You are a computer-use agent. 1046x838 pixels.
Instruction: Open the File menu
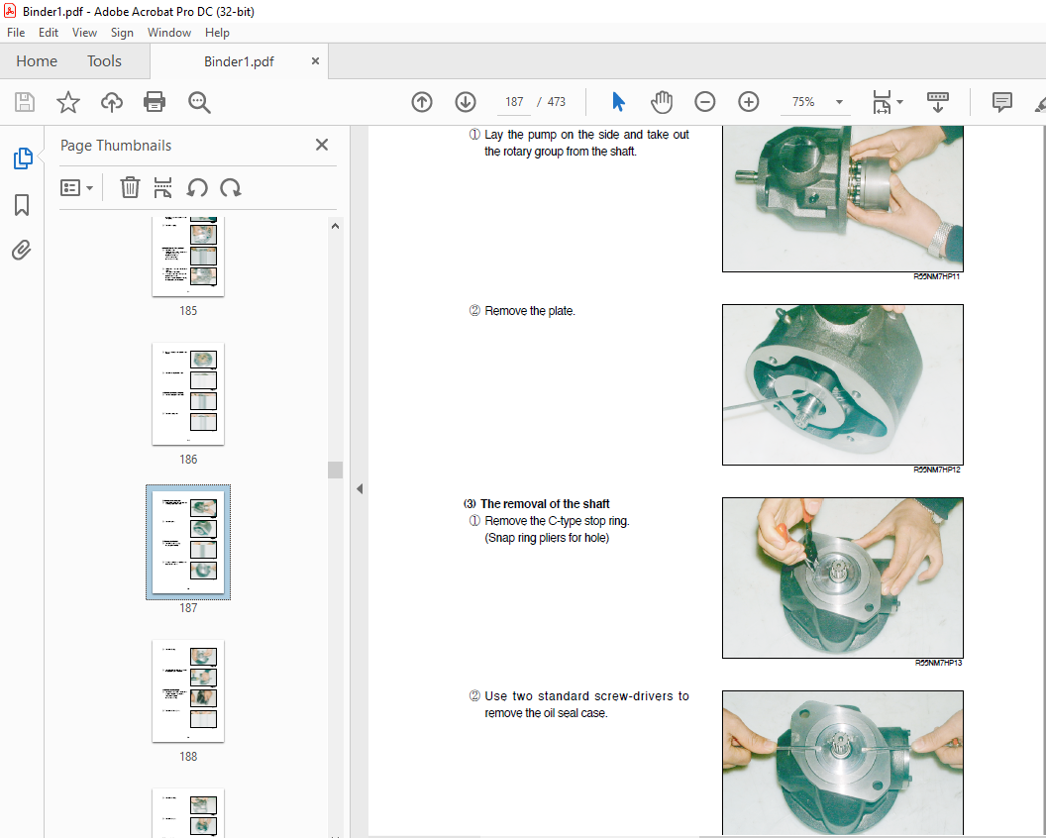pyautogui.click(x=15, y=33)
